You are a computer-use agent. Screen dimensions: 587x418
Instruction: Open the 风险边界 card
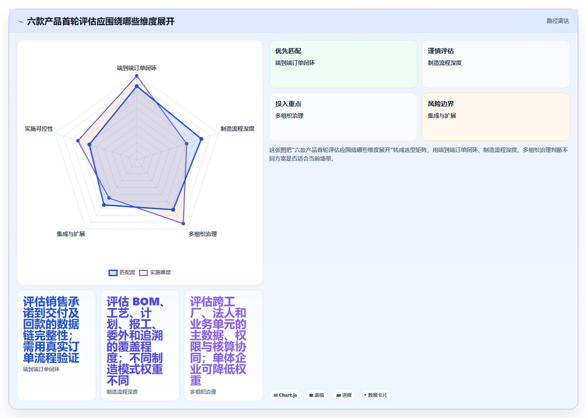496,117
